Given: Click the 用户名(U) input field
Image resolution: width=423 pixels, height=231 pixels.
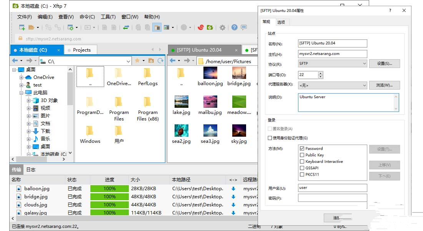Looking at the screenshot, I should [x=332, y=188].
